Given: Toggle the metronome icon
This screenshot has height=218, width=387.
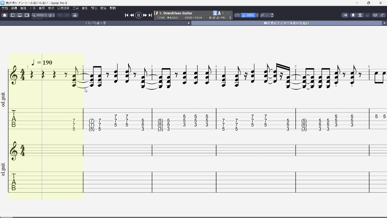Looking at the screenshot, I should click(219, 13).
